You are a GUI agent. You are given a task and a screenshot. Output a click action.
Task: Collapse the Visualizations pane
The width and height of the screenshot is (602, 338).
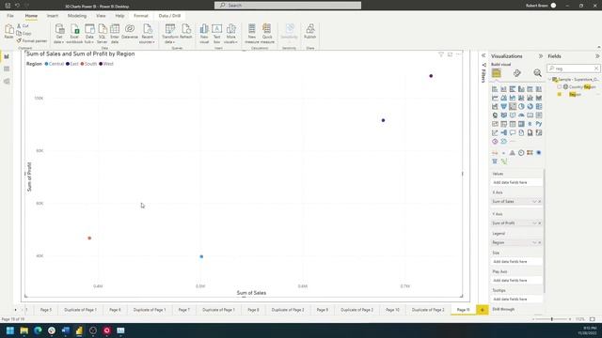point(541,56)
